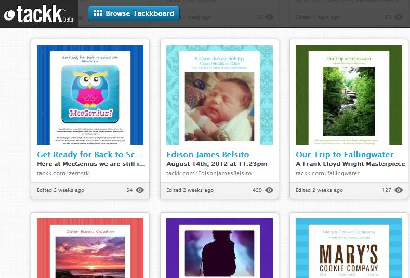Open the purple silhouette tackk thumbnail

pyautogui.click(x=219, y=248)
